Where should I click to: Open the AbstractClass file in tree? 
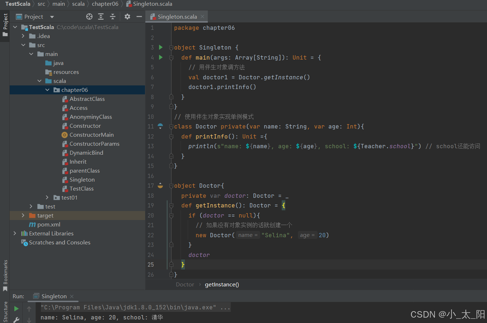[x=83, y=99]
